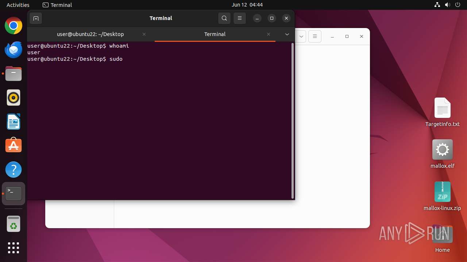The width and height of the screenshot is (467, 262).
Task: Launch Google Chrome from dock
Action: [x=13, y=26]
